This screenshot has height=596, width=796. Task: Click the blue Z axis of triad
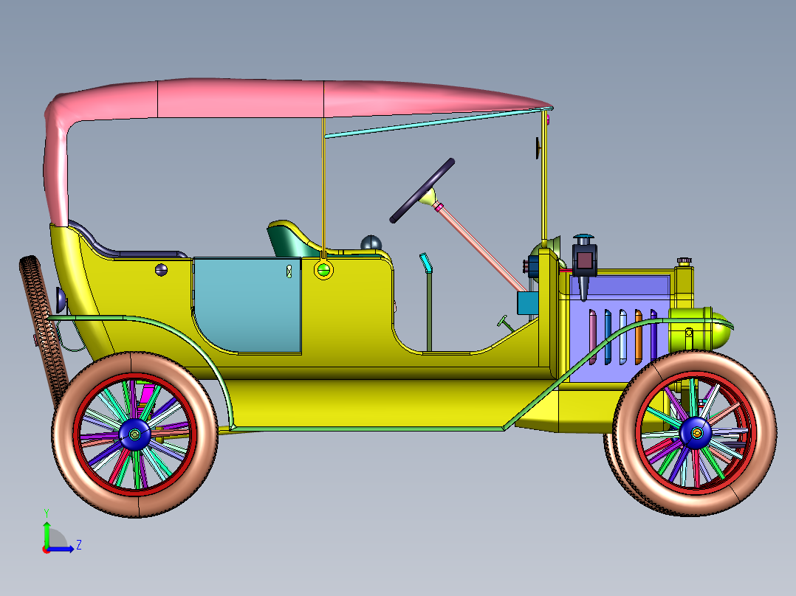coord(62,549)
